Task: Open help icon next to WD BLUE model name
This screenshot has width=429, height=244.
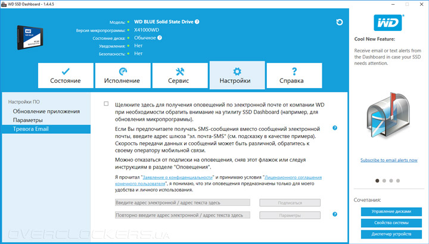Action: pos(197,22)
